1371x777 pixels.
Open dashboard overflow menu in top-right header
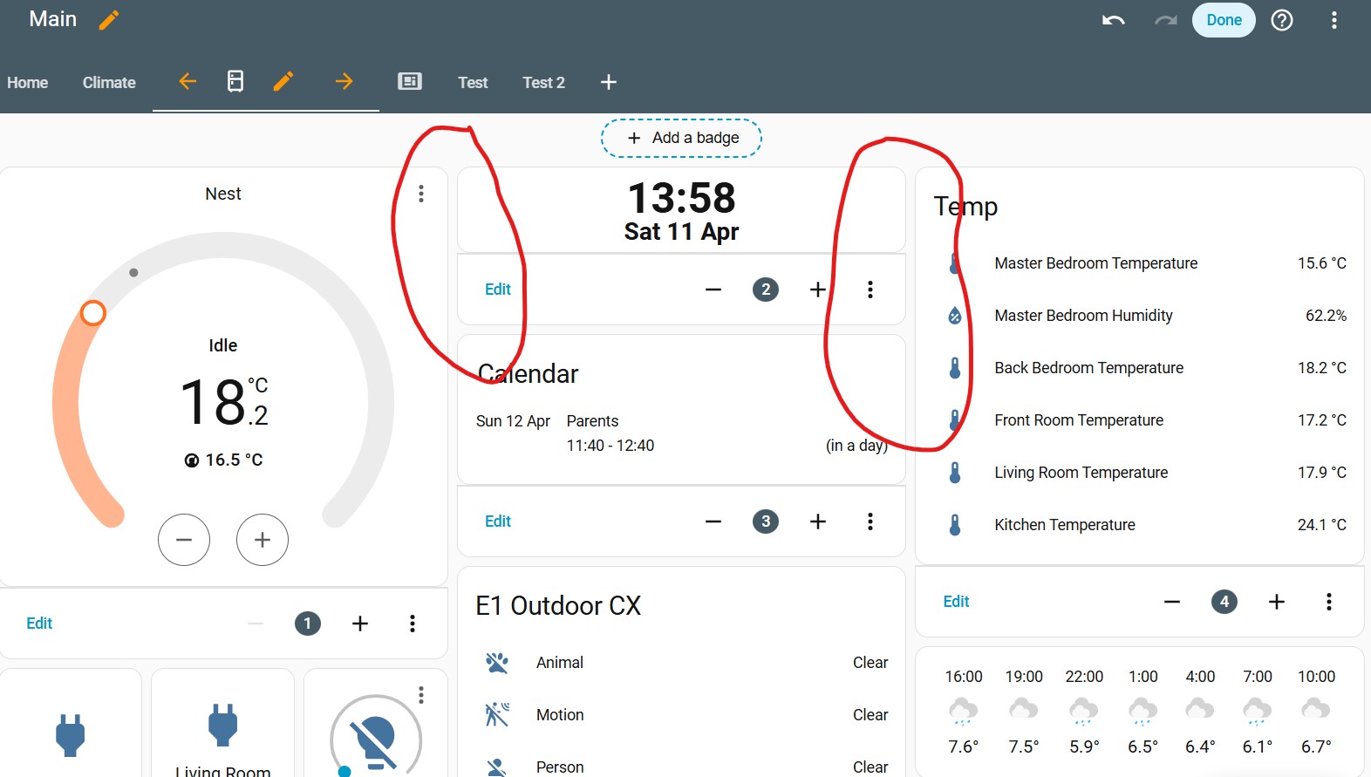pyautogui.click(x=1334, y=20)
